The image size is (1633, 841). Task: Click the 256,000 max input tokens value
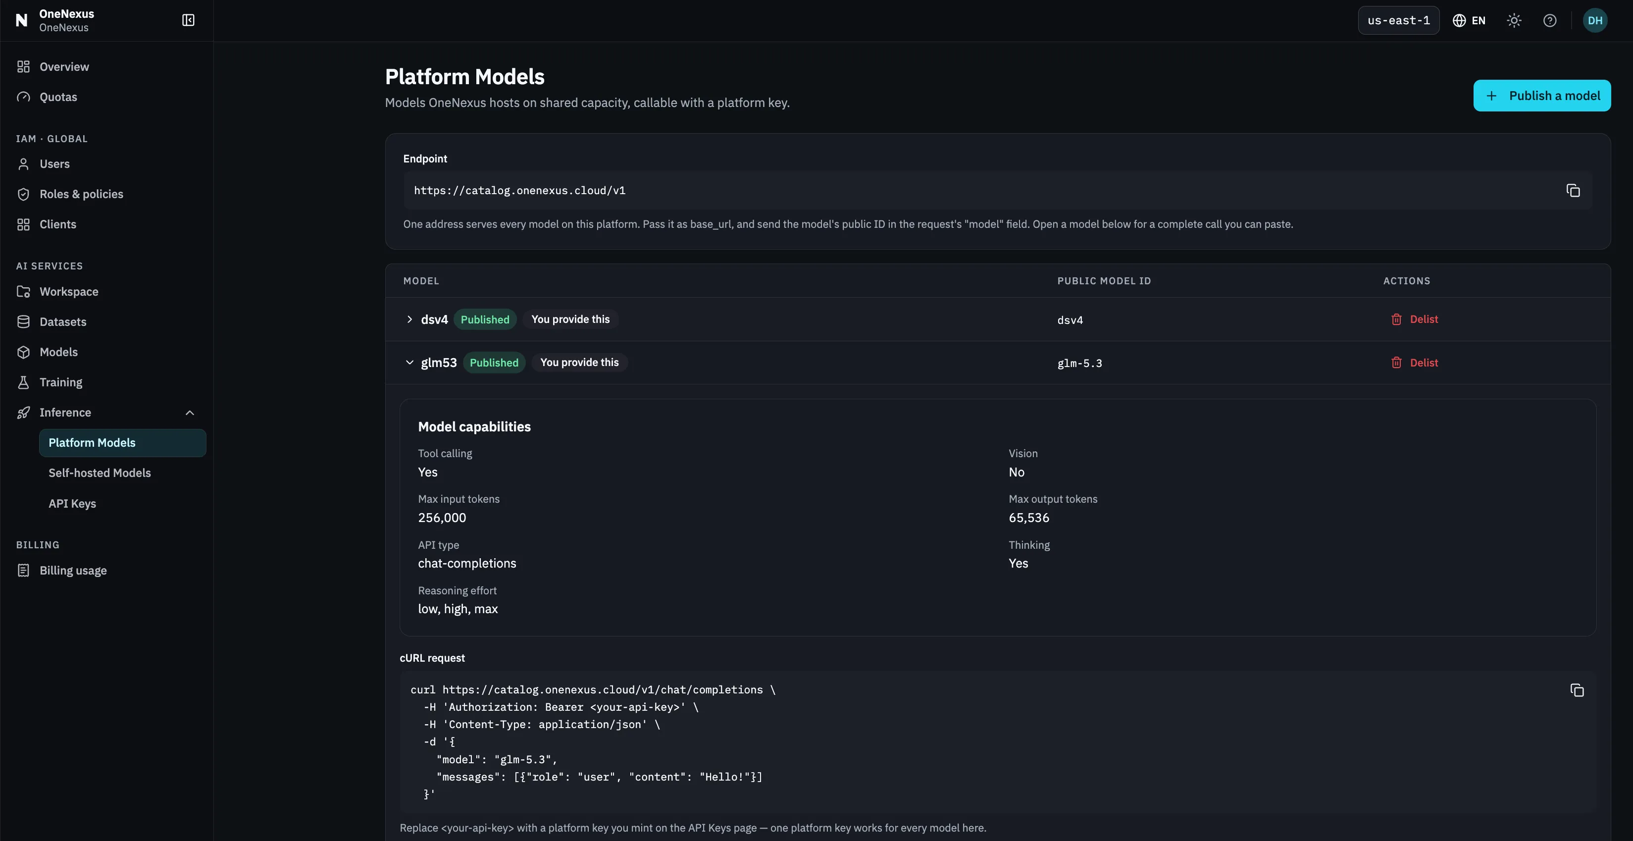point(442,518)
